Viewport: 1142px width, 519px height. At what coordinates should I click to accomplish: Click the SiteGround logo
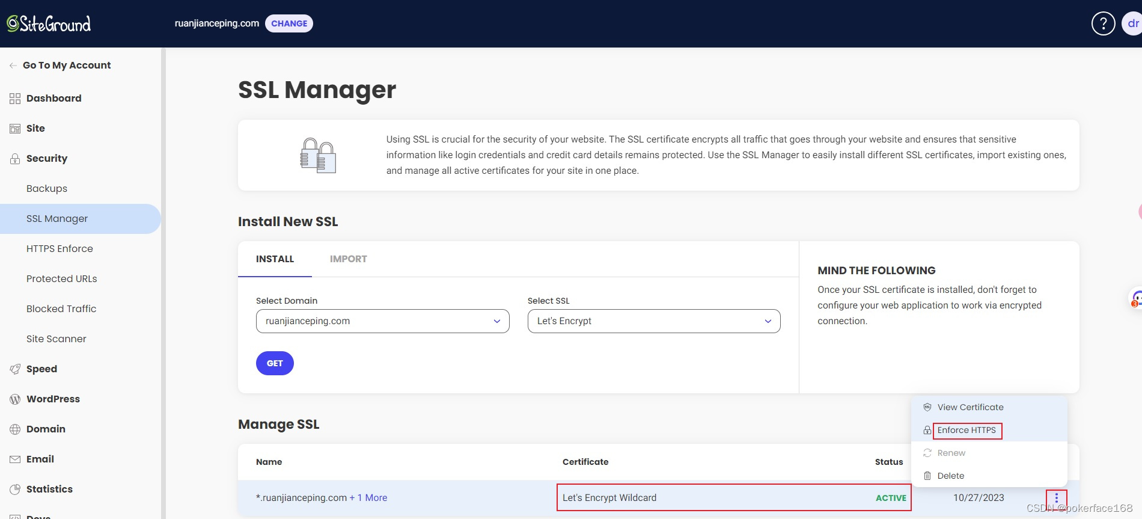pos(49,23)
